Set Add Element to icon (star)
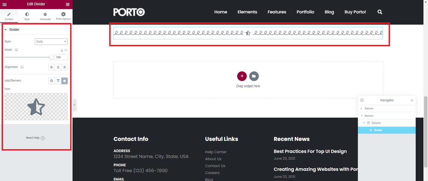428x181 pixels. (65, 81)
